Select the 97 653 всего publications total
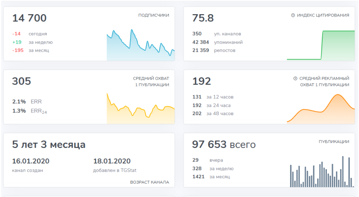The height and width of the screenshot is (197, 359). click(x=224, y=145)
